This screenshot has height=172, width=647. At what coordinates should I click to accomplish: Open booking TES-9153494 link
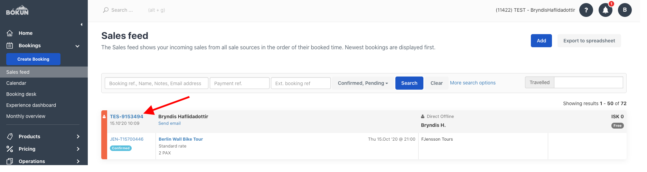coord(126,117)
